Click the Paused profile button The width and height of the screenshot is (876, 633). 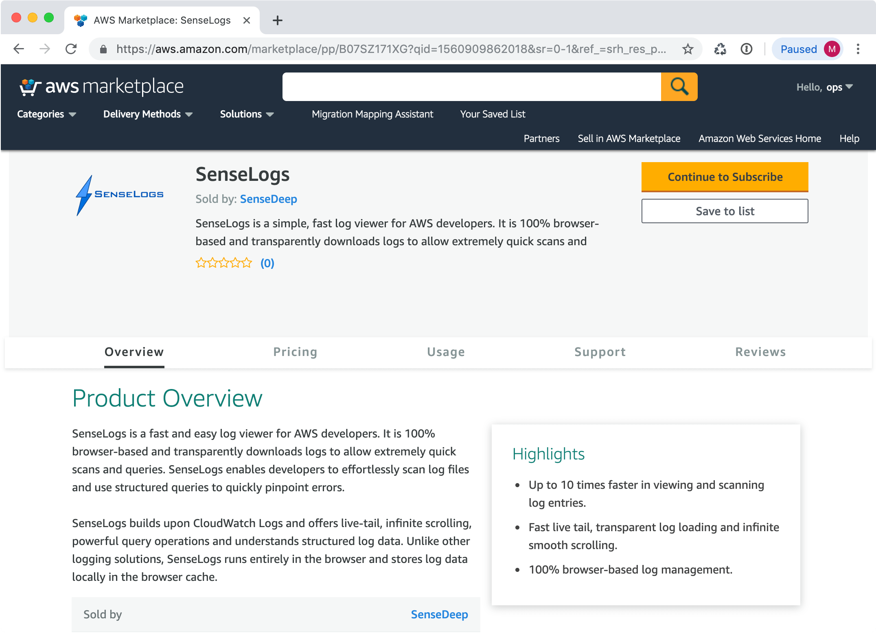pos(807,49)
